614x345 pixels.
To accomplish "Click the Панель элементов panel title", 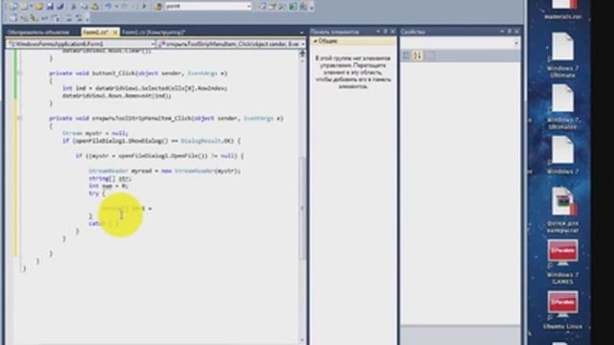I will [x=335, y=32].
